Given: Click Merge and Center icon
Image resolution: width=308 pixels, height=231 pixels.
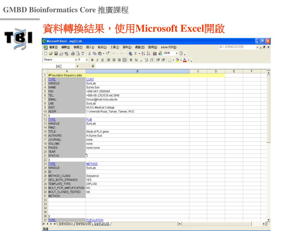Looking at the screenshot, I should click(x=125, y=60).
